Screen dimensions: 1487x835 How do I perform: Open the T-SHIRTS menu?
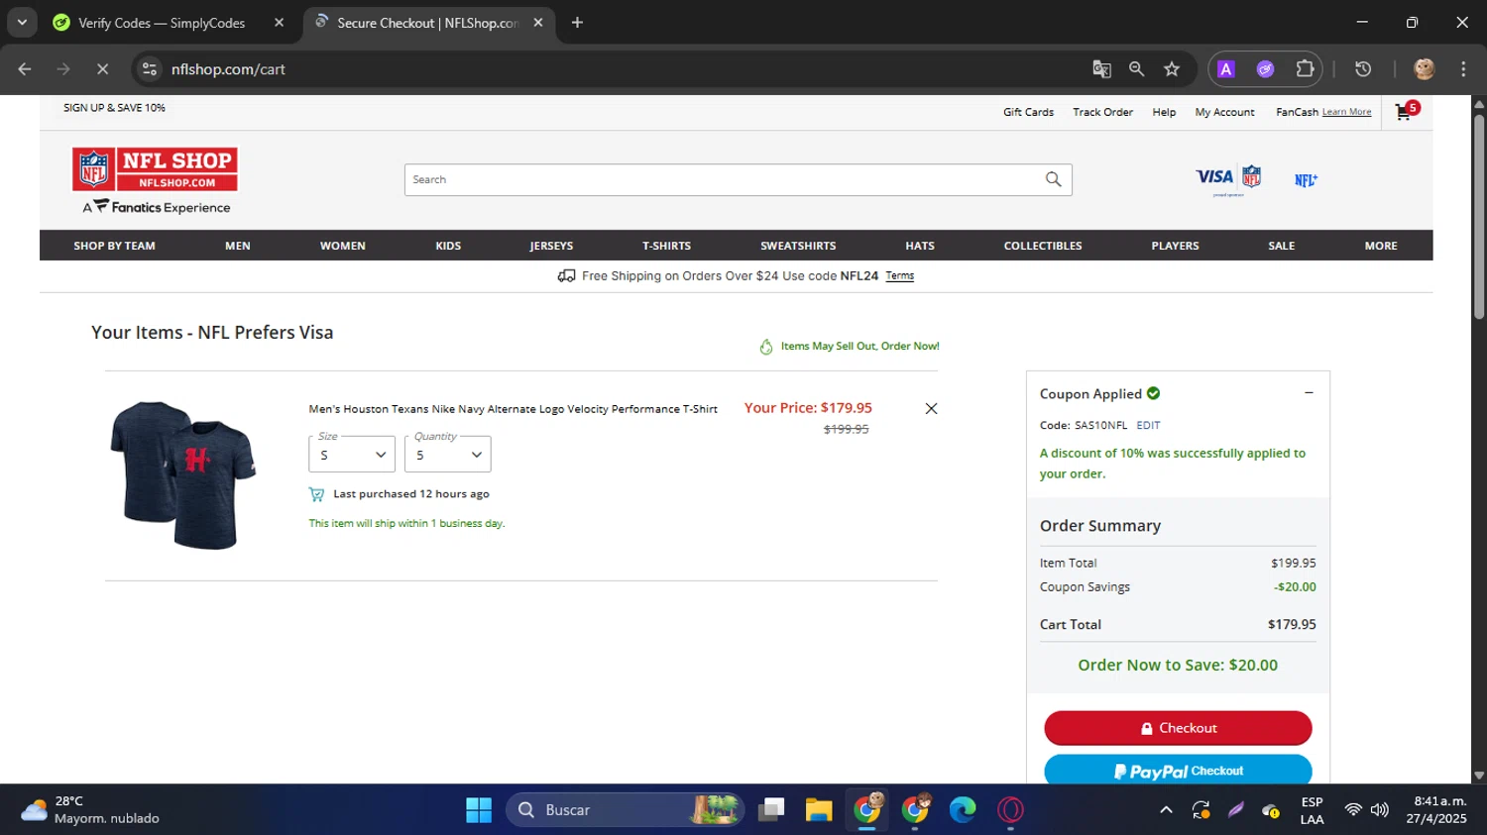[666, 246]
